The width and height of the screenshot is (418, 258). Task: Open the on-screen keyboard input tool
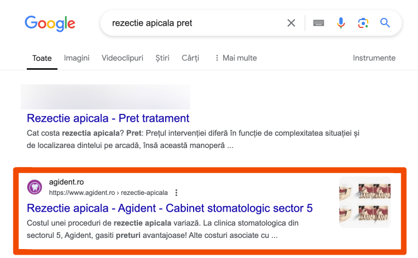pyautogui.click(x=318, y=23)
